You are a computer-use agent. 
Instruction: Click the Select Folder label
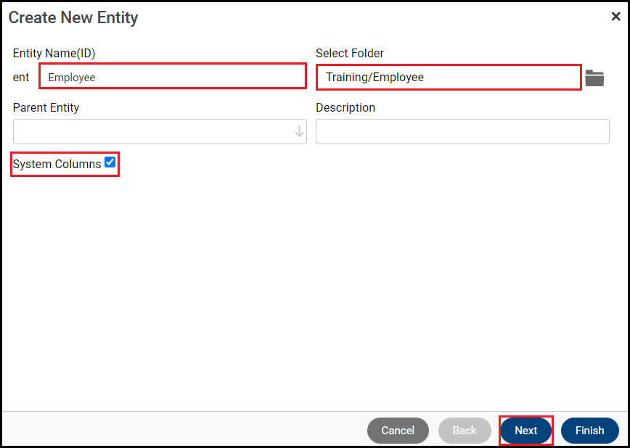[x=350, y=53]
